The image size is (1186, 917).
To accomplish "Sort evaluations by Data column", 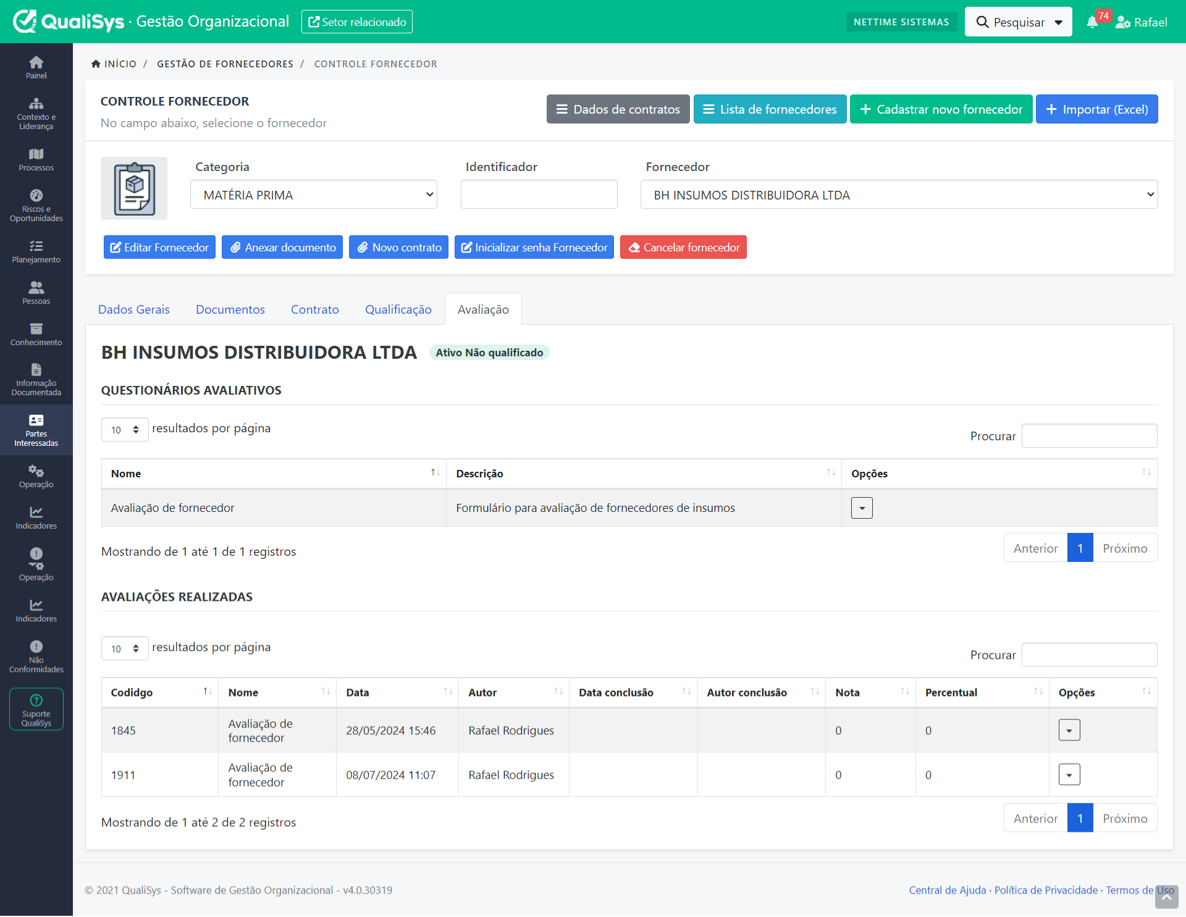I will [397, 692].
